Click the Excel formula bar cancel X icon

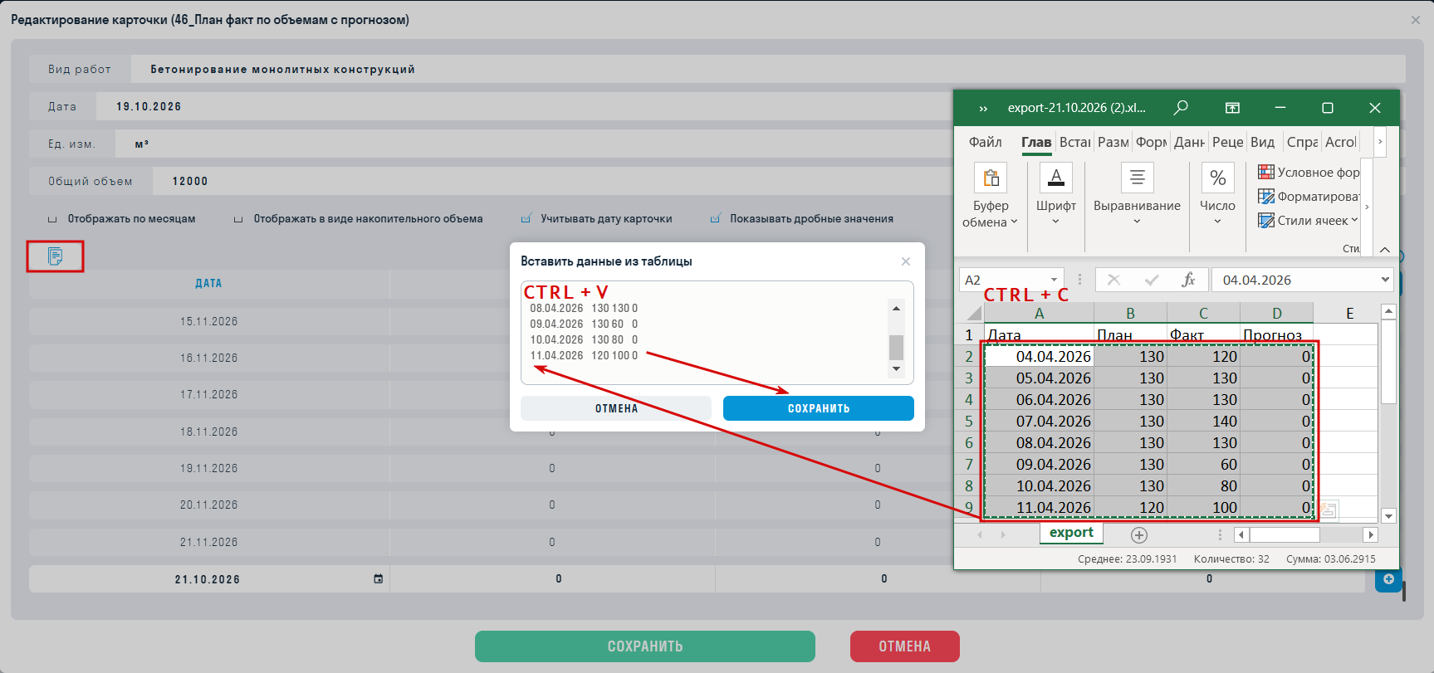[1114, 280]
